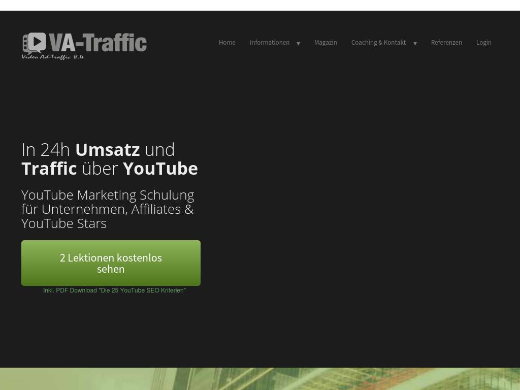Screen dimensions: 520x390
Task: Click the green-tinted banner image at bottom
Action: click(x=260, y=379)
